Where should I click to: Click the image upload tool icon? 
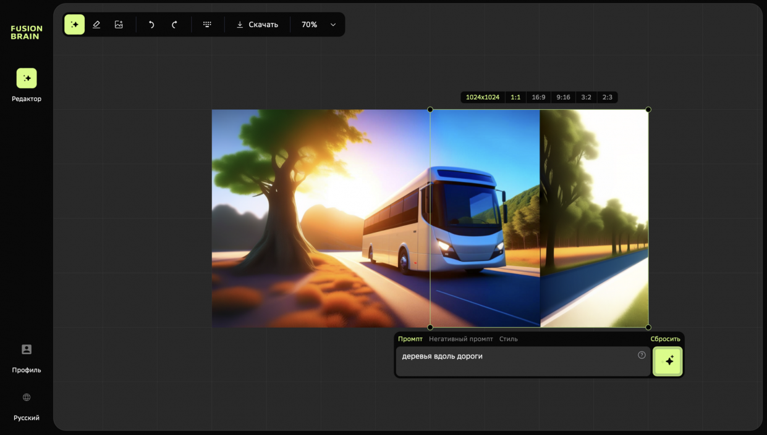(119, 25)
